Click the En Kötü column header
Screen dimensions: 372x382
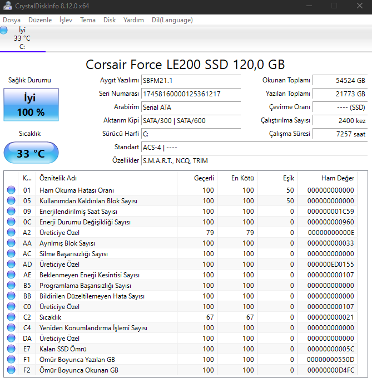tap(237, 178)
